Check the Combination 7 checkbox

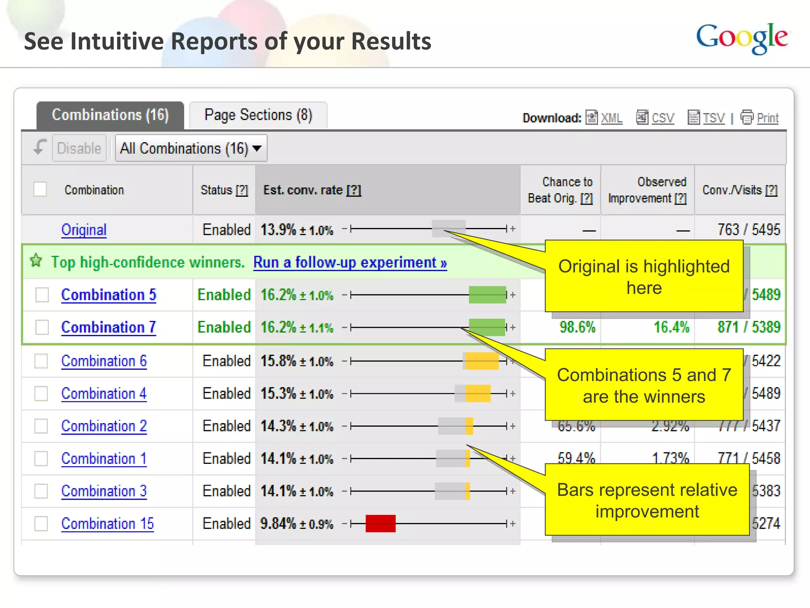(x=42, y=327)
